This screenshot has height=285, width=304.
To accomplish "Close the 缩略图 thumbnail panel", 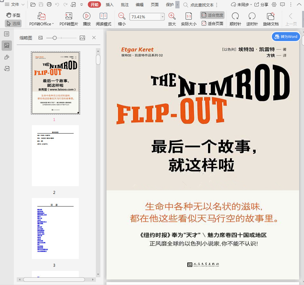I will click(x=94, y=38).
